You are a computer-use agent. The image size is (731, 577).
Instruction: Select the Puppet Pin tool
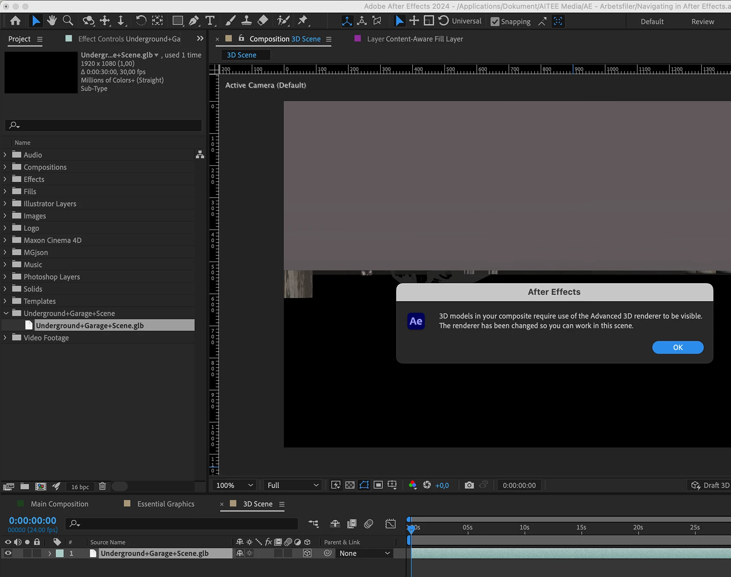coord(303,21)
